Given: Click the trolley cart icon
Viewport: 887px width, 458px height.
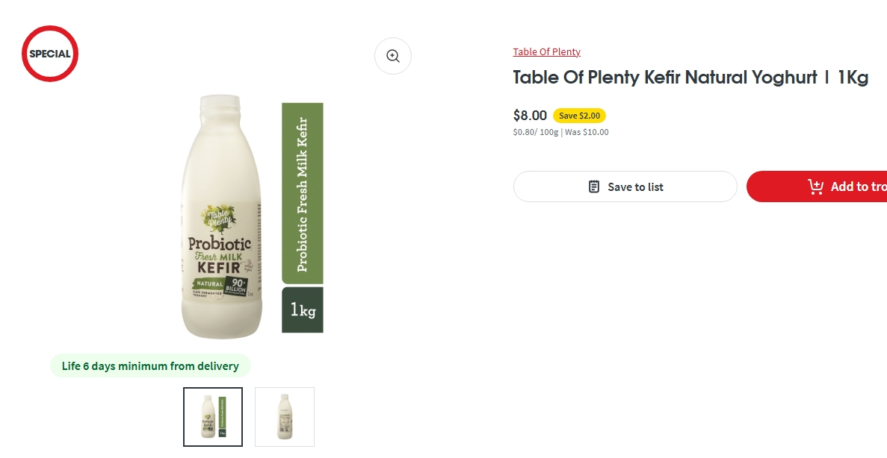Looking at the screenshot, I should point(815,186).
